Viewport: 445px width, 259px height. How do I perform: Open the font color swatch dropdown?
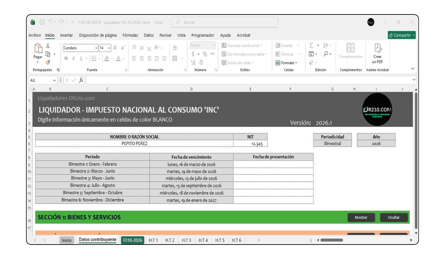(x=123, y=59)
